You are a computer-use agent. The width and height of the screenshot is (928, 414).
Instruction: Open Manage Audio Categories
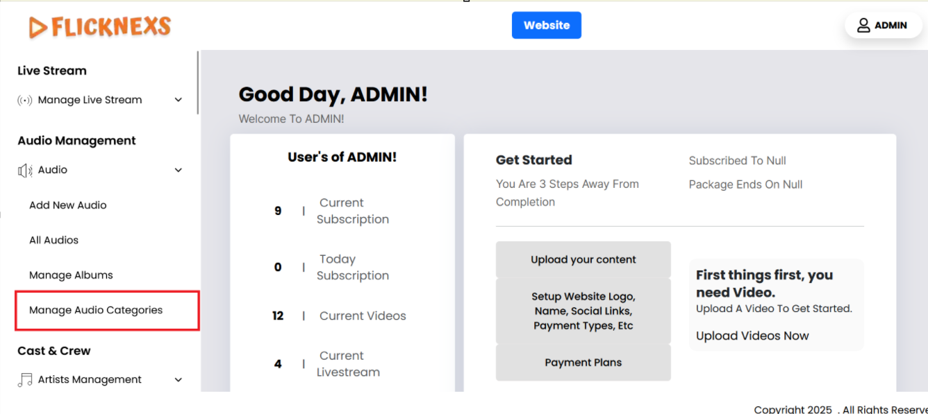tap(96, 310)
